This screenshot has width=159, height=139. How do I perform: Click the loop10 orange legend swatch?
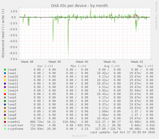point(5,77)
